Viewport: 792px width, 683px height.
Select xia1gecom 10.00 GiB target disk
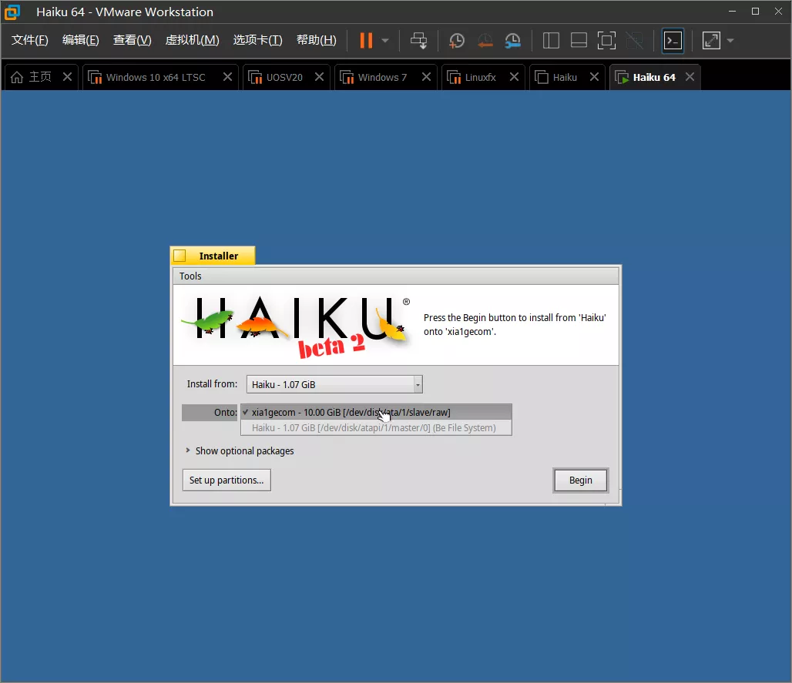point(351,412)
